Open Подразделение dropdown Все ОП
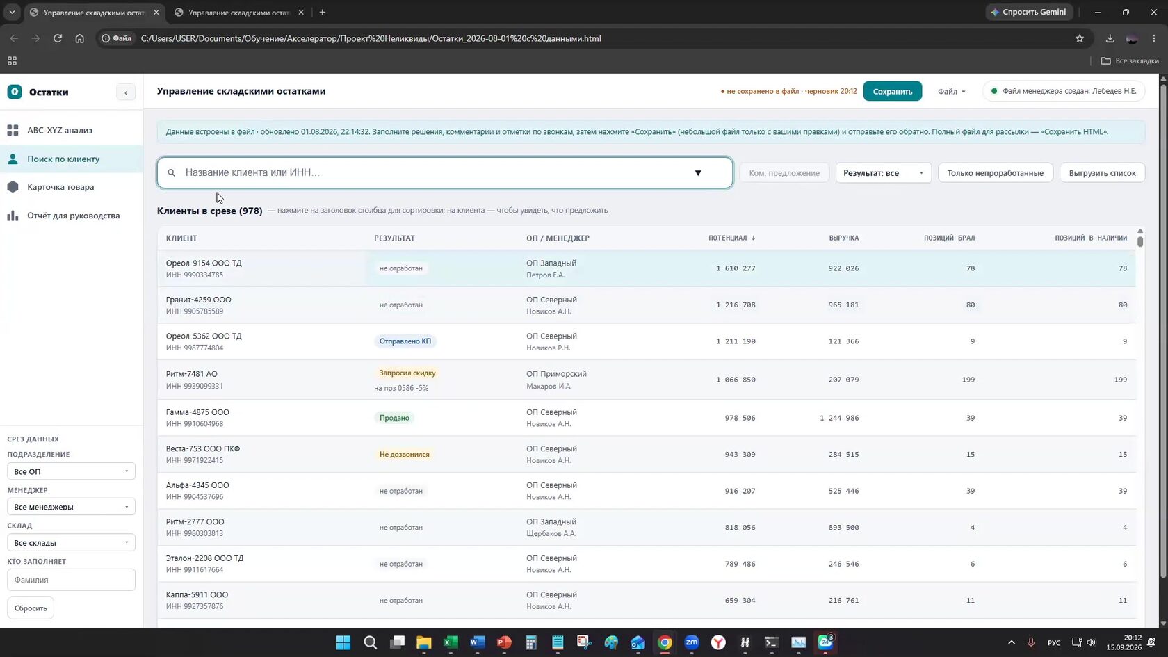Screen dimensions: 1168x657 pos(71,471)
